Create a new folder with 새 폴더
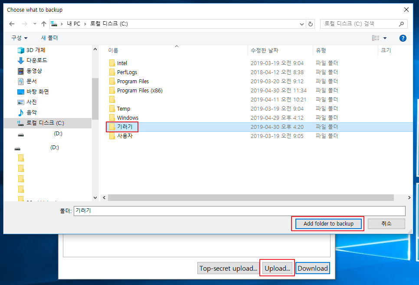The height and width of the screenshot is (285, 419). coord(49,38)
